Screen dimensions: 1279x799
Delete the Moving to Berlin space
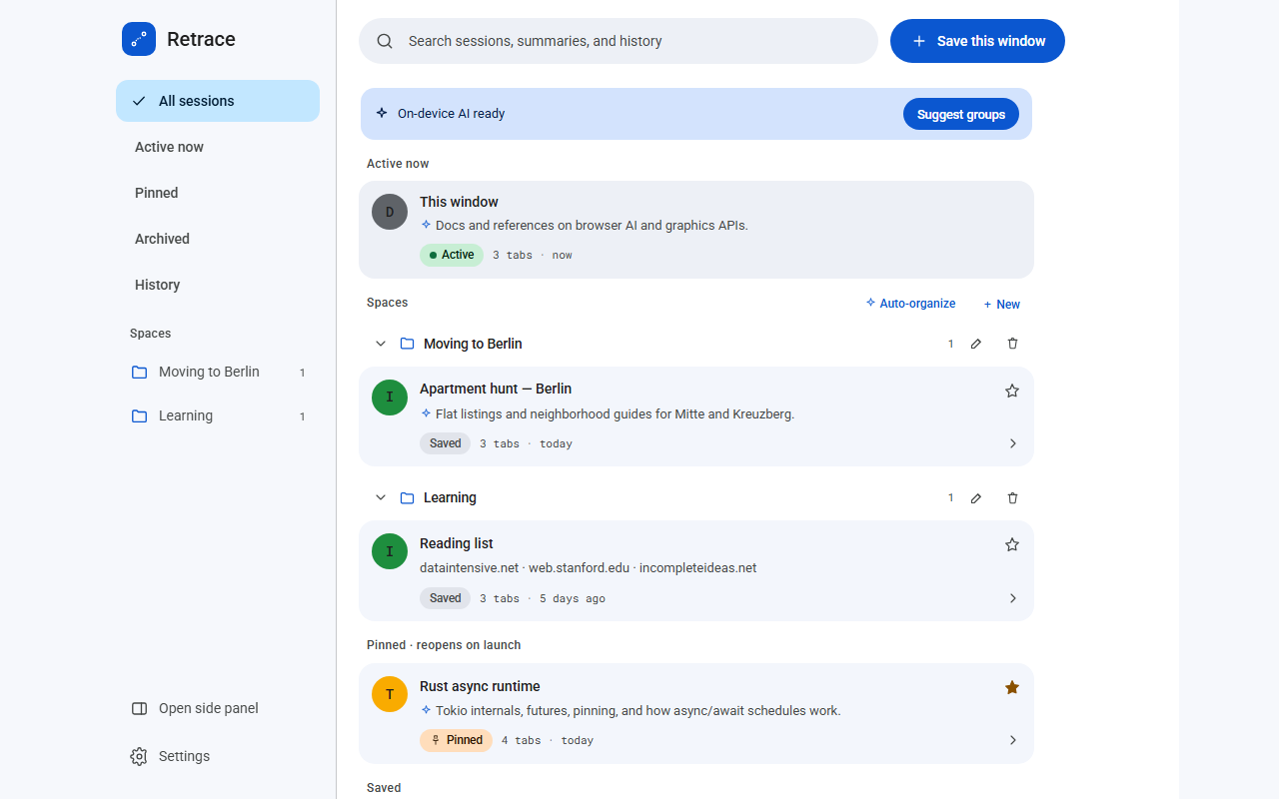point(1012,344)
